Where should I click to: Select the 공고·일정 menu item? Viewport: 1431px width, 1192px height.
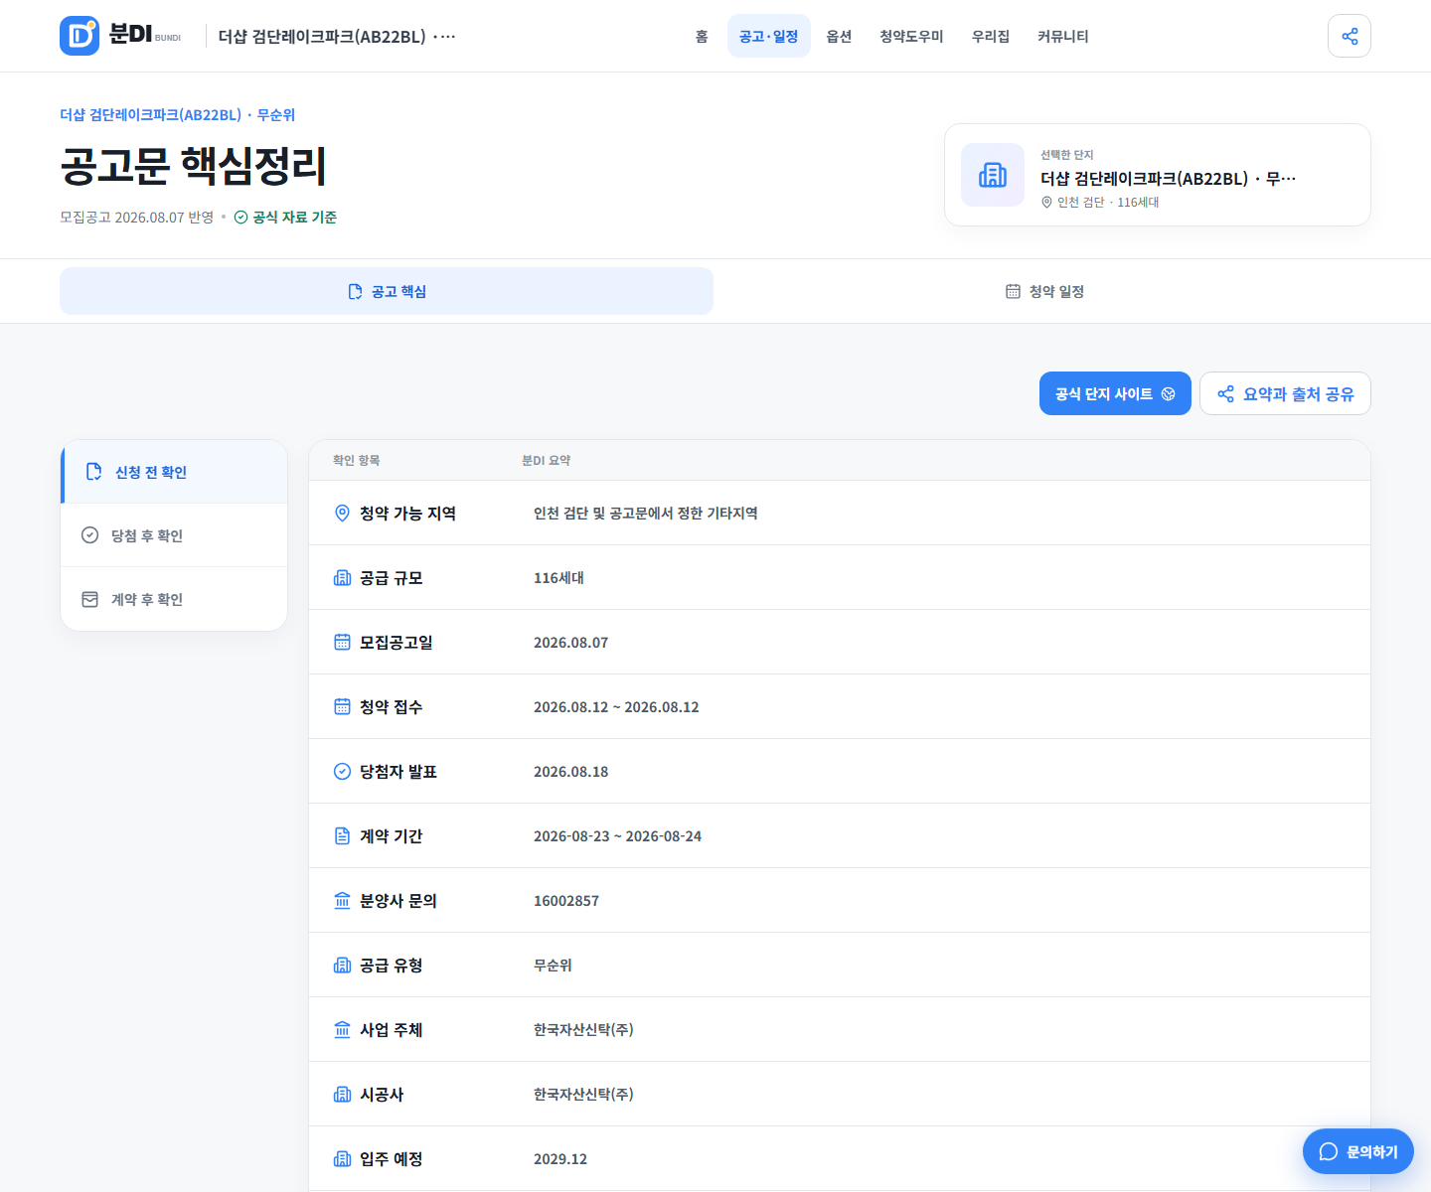769,36
